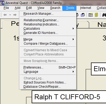Choose Extract Sources From Notes
The image size is (106, 104).
click(48, 82)
